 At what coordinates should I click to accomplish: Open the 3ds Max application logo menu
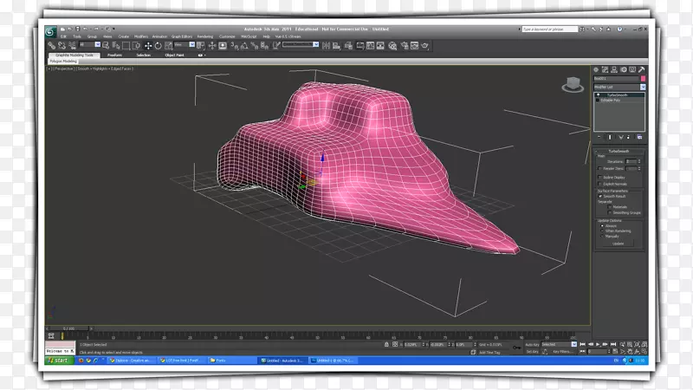(x=51, y=32)
